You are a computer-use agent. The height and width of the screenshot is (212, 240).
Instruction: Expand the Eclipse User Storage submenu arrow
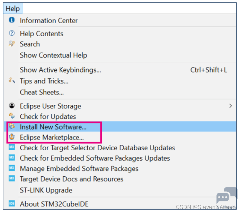[x=230, y=106]
